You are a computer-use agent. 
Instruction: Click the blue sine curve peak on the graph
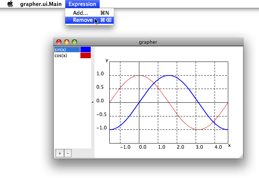[x=169, y=76]
